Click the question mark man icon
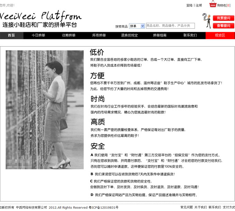 pyautogui.click(x=207, y=21)
